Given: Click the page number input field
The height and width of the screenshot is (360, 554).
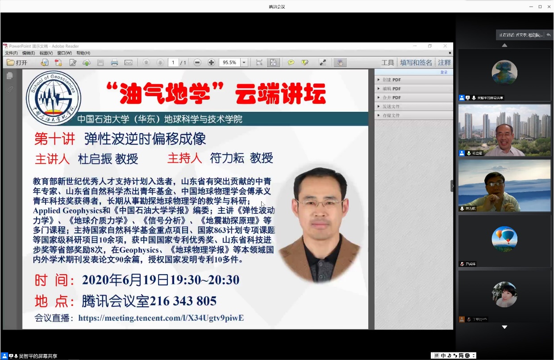Looking at the screenshot, I should tap(173, 63).
